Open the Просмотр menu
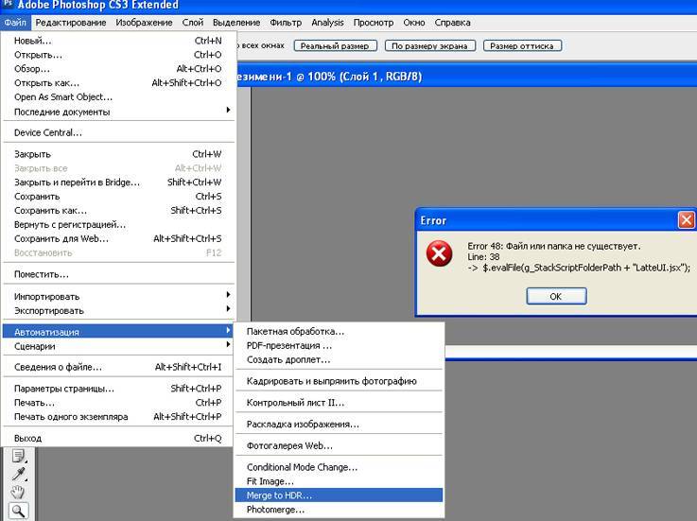Viewport: 697px width, 521px height. tap(374, 23)
